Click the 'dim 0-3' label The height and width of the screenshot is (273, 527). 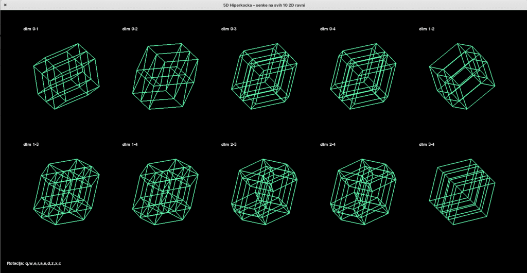(229, 29)
